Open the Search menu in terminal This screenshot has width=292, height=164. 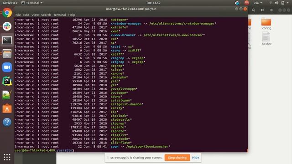[46, 15]
